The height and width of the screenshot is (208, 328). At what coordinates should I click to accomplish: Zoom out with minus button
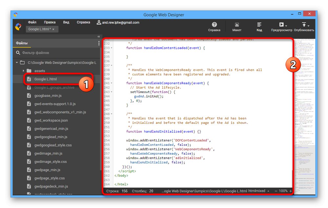click(x=276, y=191)
